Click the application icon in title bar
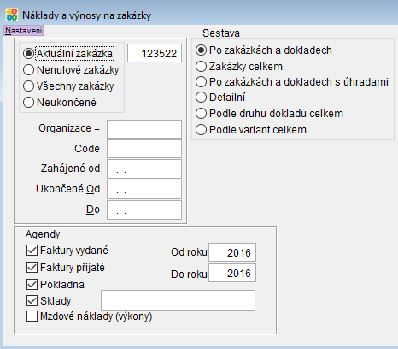The image size is (398, 349). tap(12, 15)
